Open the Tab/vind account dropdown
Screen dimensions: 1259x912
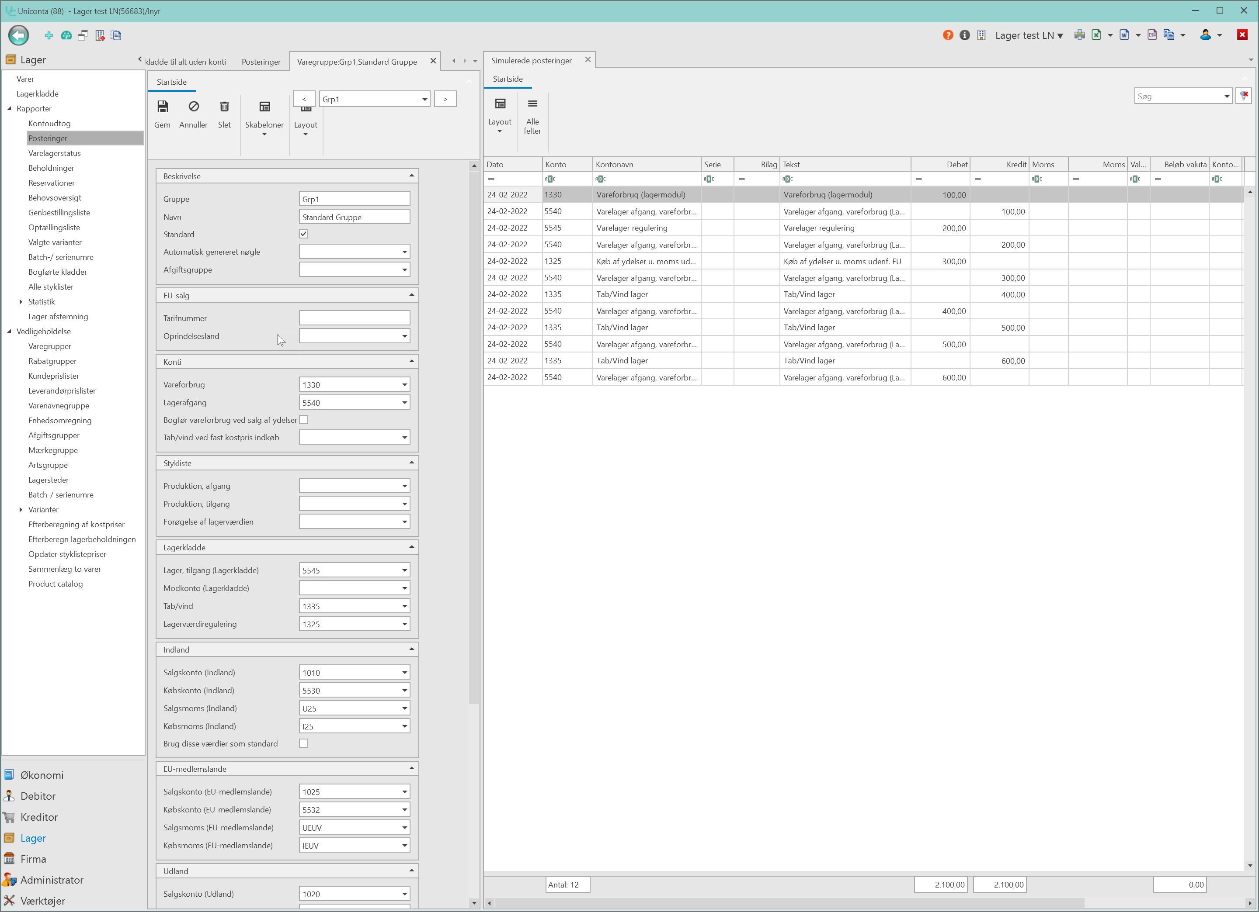(405, 606)
